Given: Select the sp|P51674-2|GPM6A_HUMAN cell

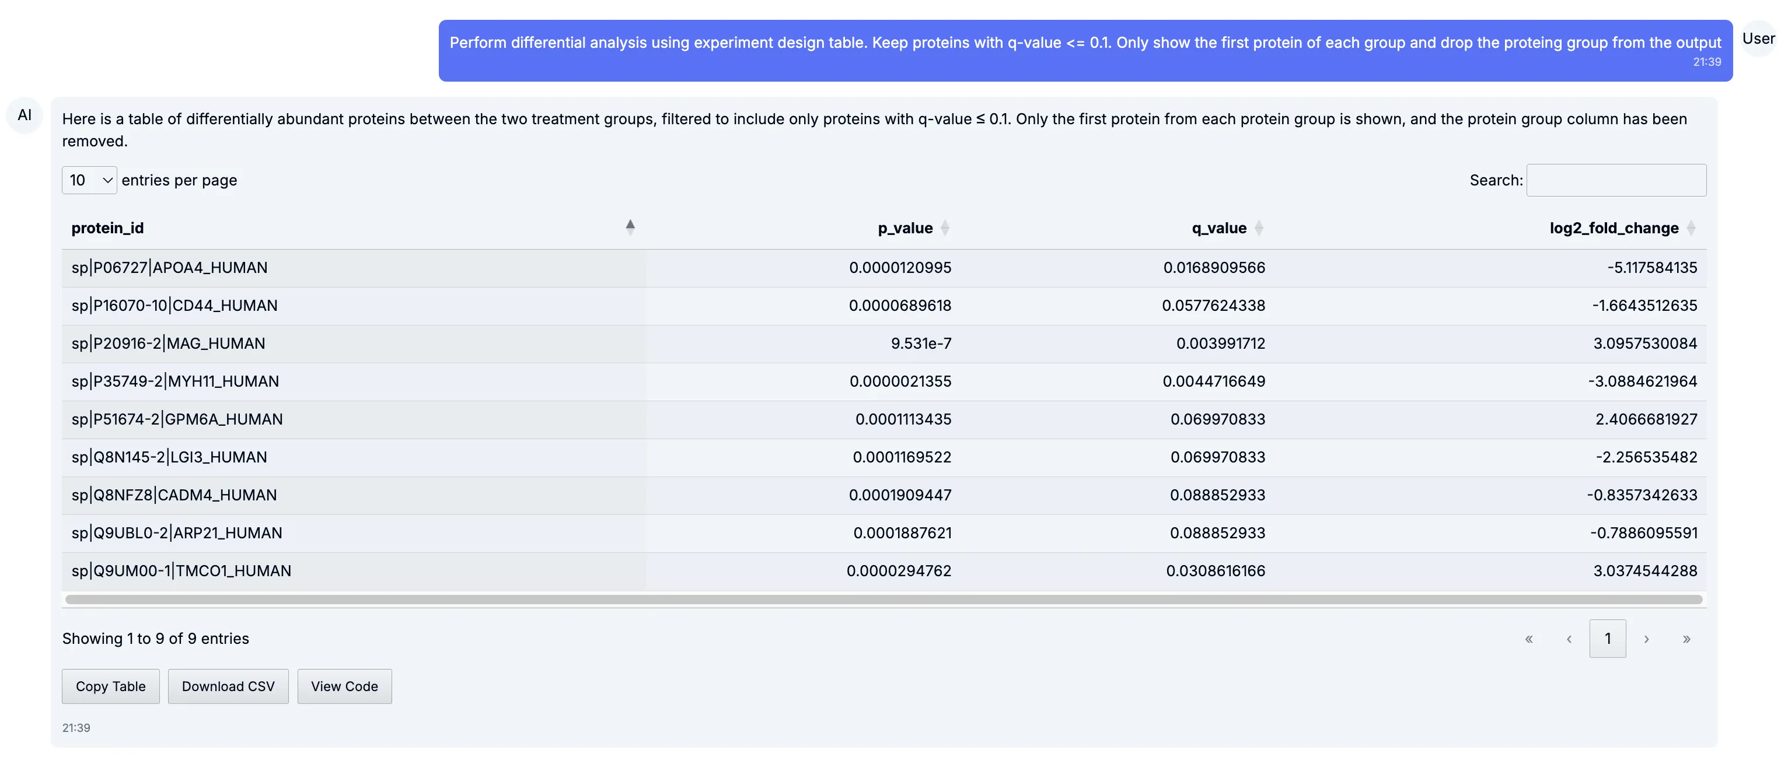Looking at the screenshot, I should coord(354,420).
